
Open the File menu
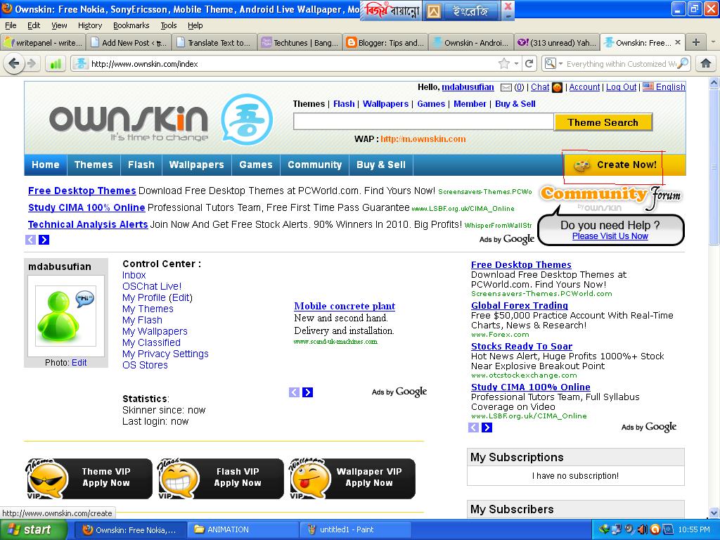(x=11, y=25)
